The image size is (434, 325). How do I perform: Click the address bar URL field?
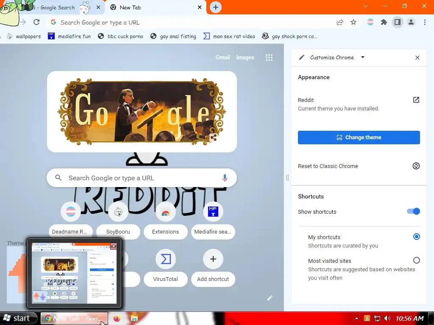click(191, 22)
